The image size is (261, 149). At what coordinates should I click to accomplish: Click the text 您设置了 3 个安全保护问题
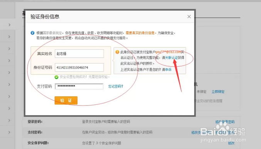point(101,143)
